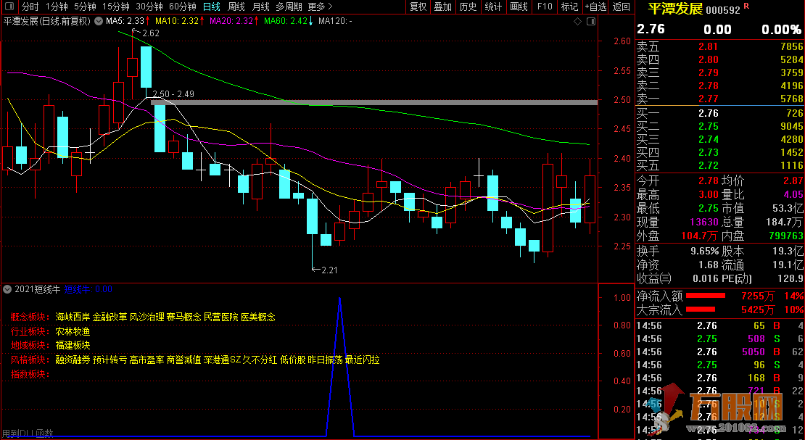
Task: Click the 今开 value 2.78
Action: tap(708, 180)
